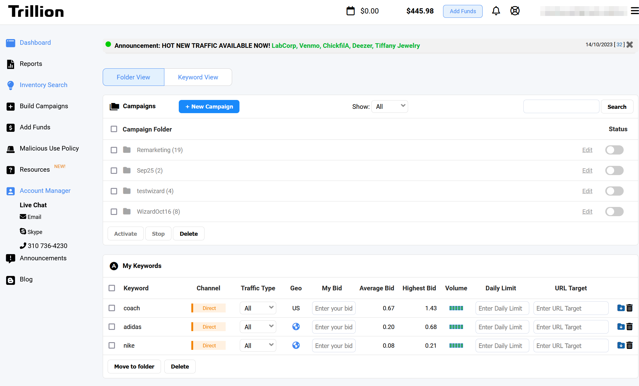
Task: Click the Add Funds dollar icon in sidebar
Action: pos(10,128)
